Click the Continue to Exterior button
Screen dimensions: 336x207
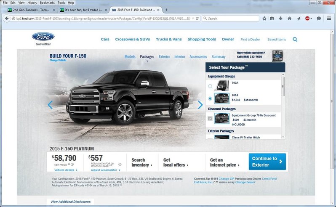(x=267, y=162)
